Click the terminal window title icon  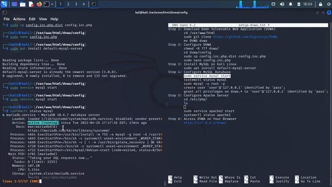click(x=5, y=12)
